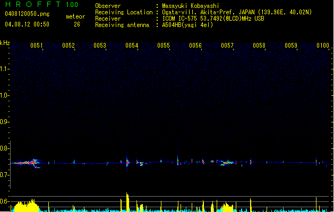Click file name 0408120050.png
The width and height of the screenshot is (334, 212).
[27, 14]
